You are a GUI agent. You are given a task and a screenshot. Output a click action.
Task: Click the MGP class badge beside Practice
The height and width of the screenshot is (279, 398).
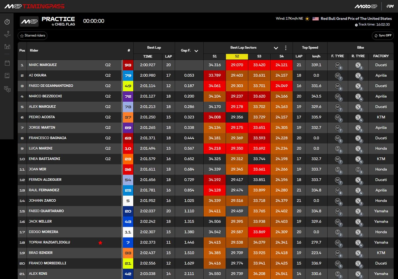[29, 21]
